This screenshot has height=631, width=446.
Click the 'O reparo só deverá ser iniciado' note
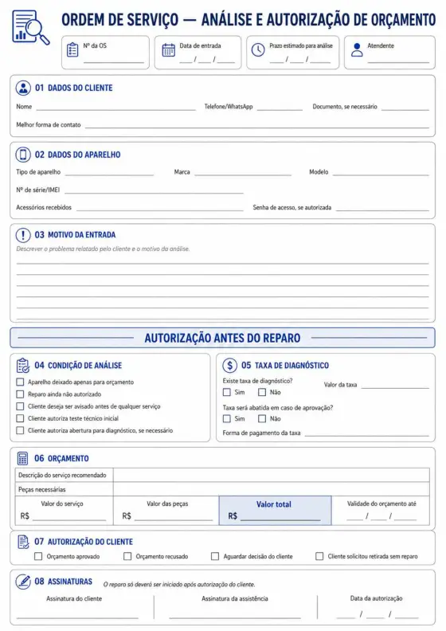[179, 584]
